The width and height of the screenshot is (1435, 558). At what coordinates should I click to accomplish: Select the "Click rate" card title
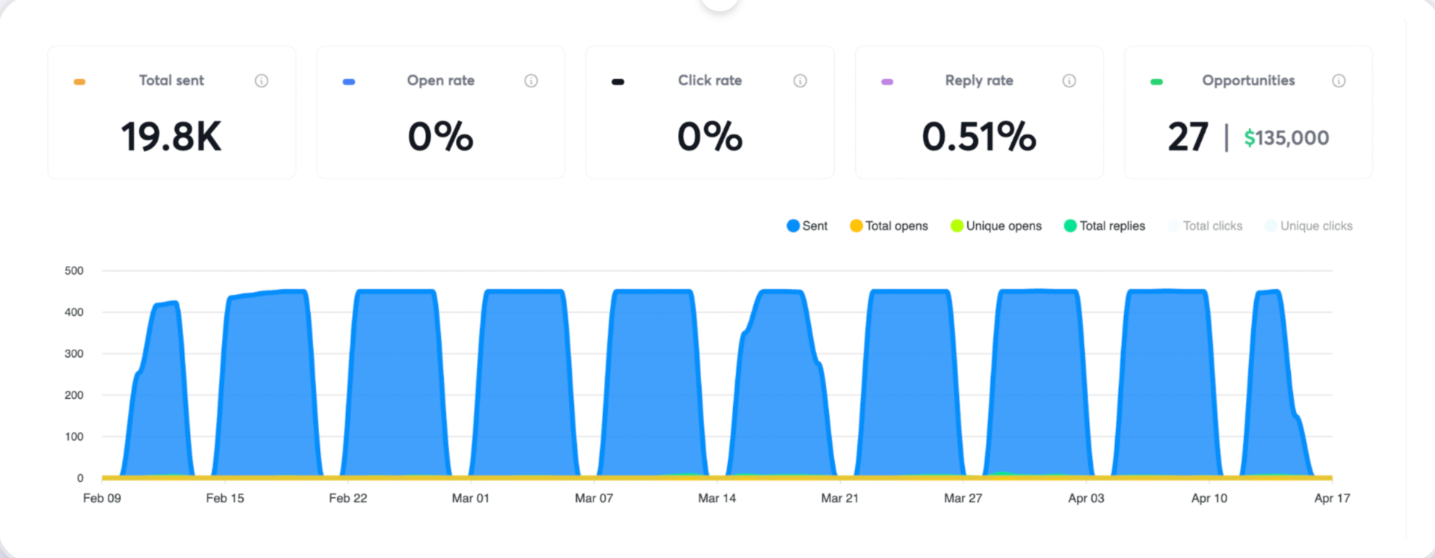point(710,81)
